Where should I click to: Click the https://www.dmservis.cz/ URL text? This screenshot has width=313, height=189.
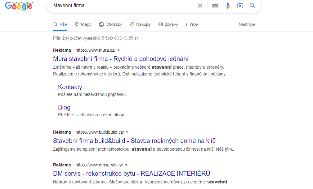(99, 165)
